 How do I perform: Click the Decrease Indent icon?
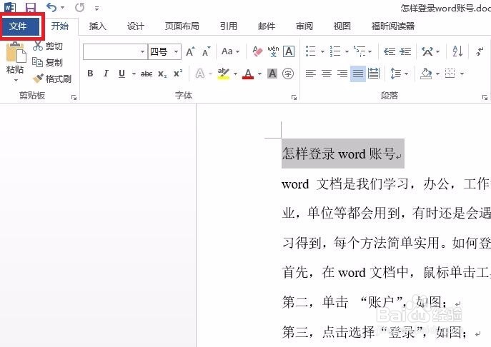click(390, 51)
